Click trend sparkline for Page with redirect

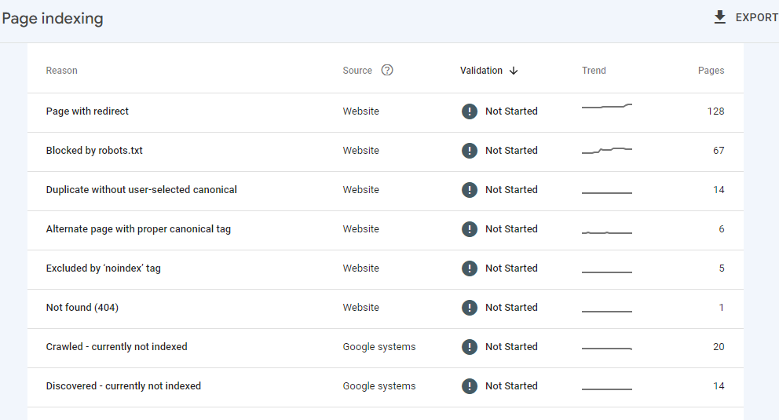[607, 106]
